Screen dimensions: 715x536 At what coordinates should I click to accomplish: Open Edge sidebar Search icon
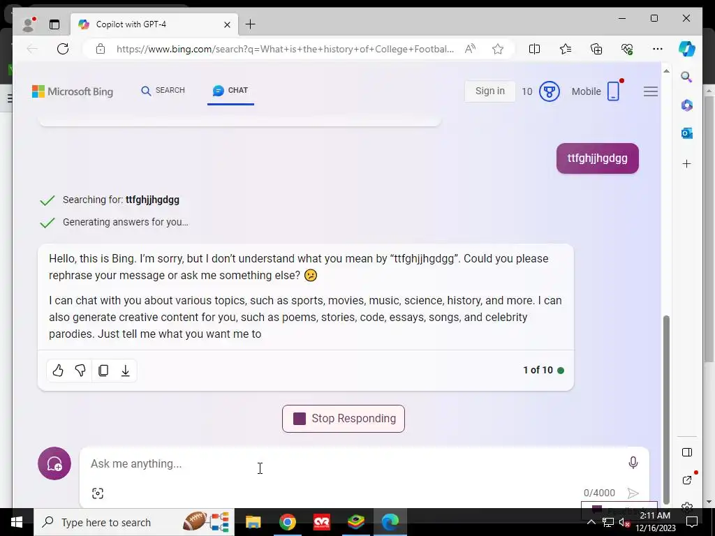pos(687,77)
